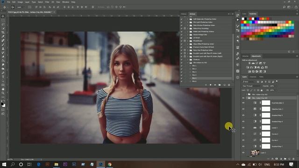Image resolution: width=299 pixels, height=168 pixels.
Task: Add a Brightness/Contrast adjustment icon
Action: 249,63
